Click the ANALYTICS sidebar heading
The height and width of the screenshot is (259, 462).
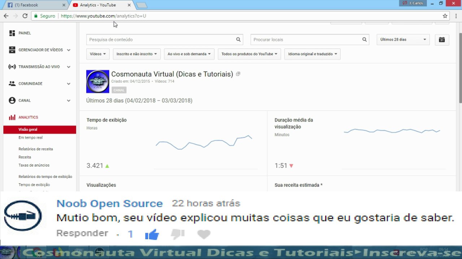(28, 117)
